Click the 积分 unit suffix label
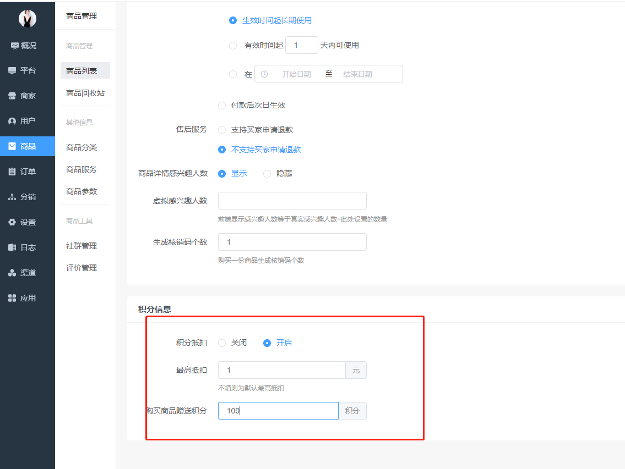Image resolution: width=625 pixels, height=469 pixels. 352,411
